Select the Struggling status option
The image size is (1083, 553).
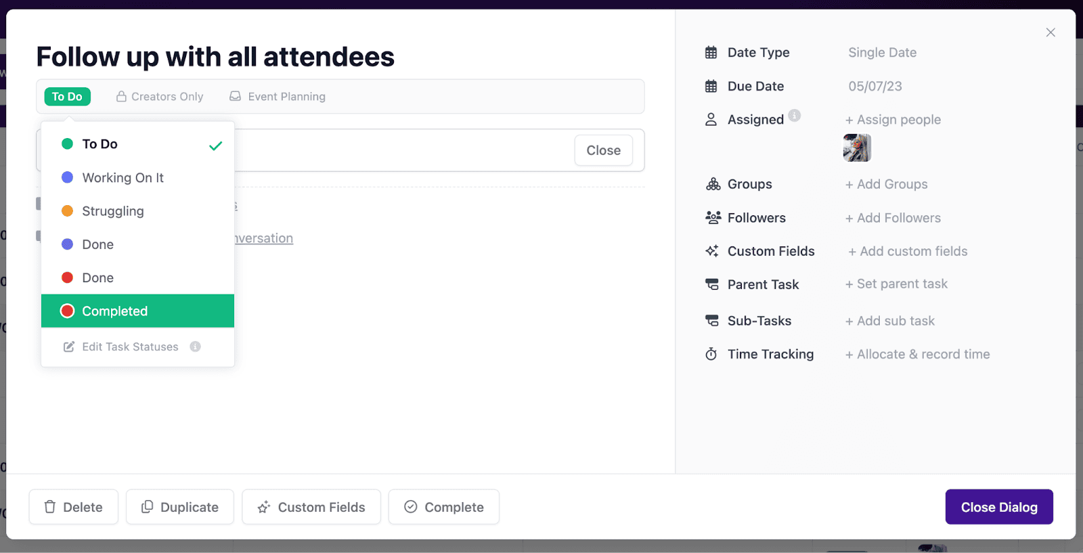point(113,211)
